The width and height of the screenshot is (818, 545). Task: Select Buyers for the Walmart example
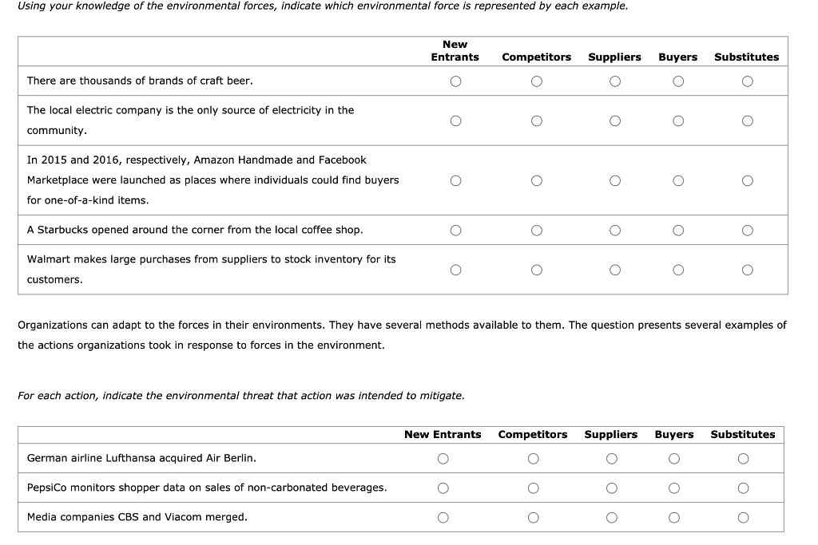pos(677,270)
